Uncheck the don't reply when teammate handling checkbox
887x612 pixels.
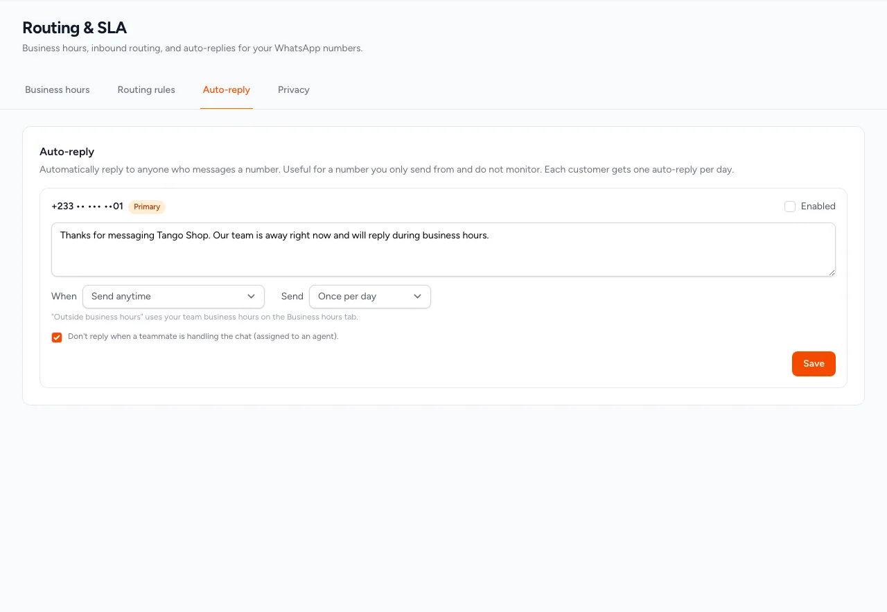click(x=57, y=338)
